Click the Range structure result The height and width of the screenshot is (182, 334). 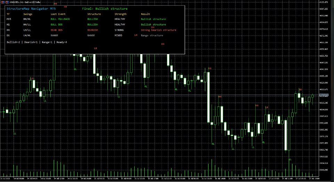152,35
